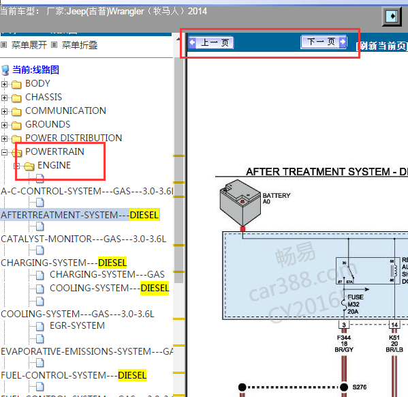Open EGR-SYSTEM diagram

(77, 325)
